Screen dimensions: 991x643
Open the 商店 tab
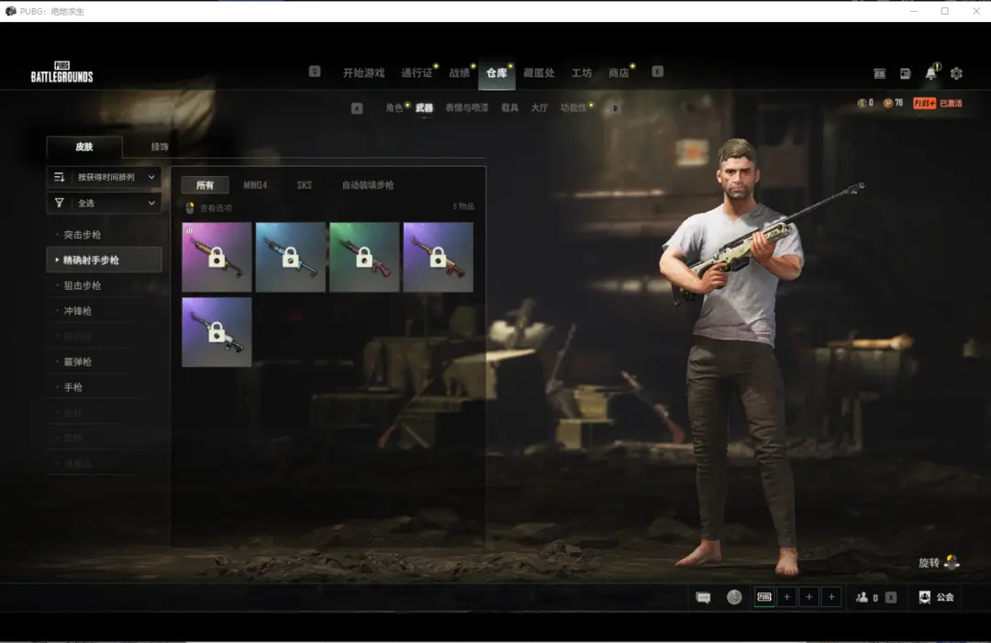[618, 72]
